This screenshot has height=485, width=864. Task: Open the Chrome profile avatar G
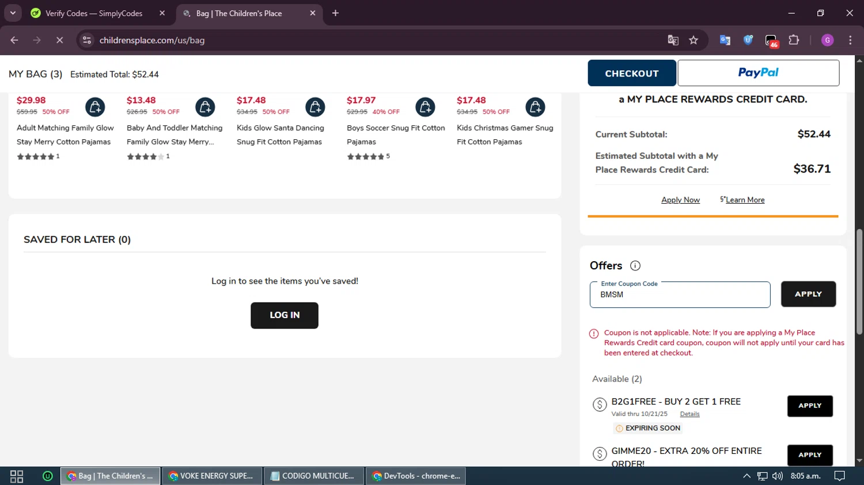click(828, 40)
